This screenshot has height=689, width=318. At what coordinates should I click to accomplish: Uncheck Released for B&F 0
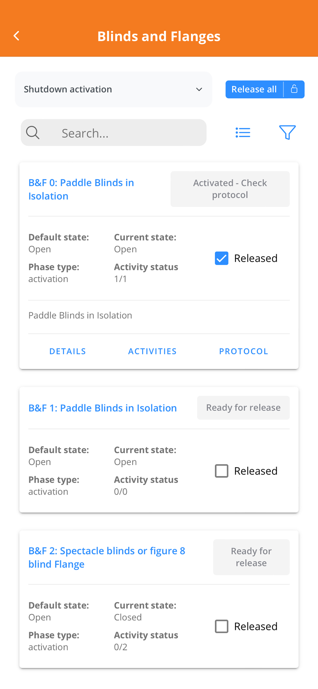[x=222, y=258]
